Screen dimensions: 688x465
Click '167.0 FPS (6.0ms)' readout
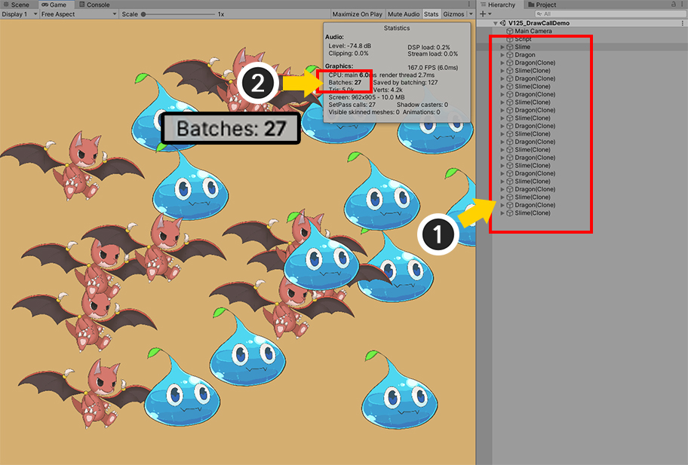click(432, 68)
